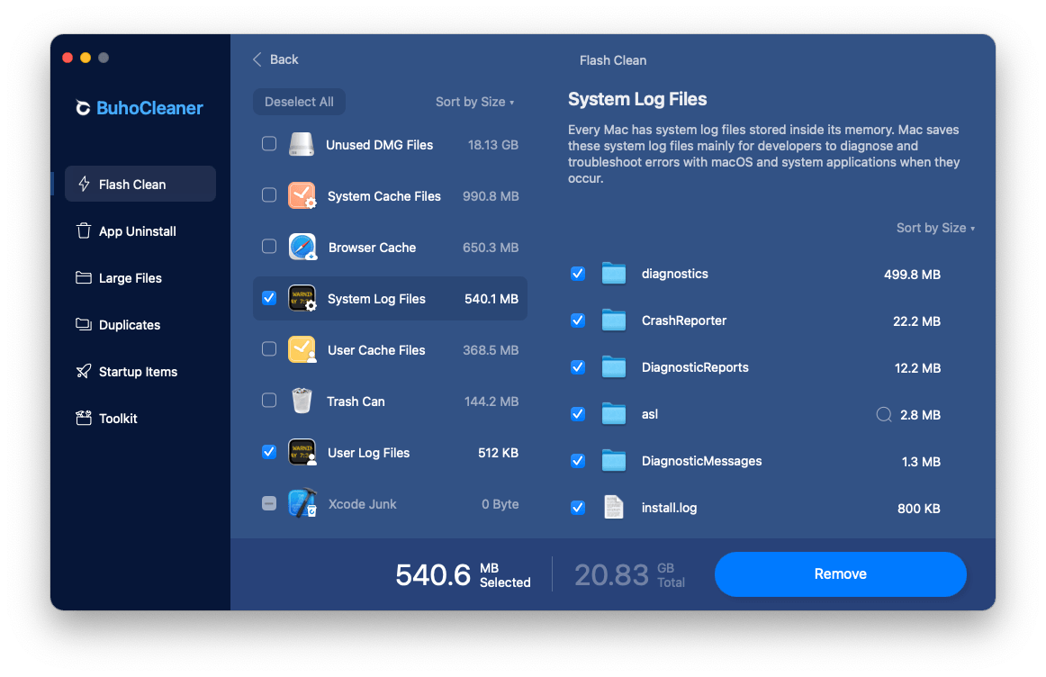The image size is (1046, 677).
Task: Select the Browser Cache label
Action: (x=373, y=248)
